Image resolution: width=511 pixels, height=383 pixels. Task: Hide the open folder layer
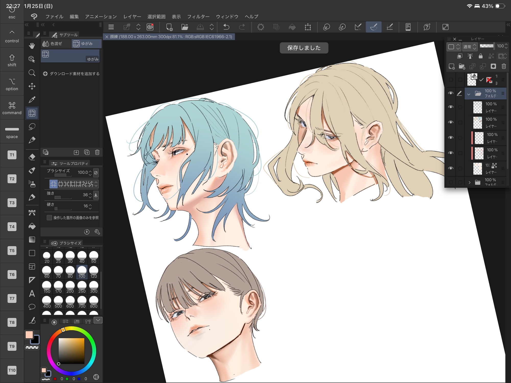451,93
